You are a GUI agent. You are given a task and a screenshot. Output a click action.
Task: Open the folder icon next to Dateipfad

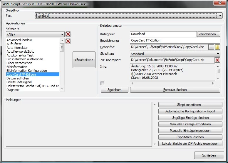(217, 47)
